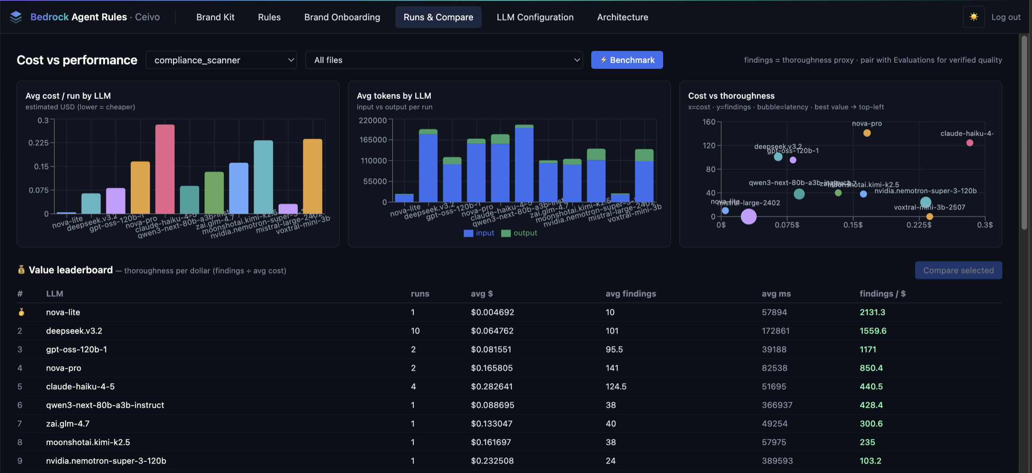
Task: Click the 124.5 avg findings cell
Action: [x=616, y=386]
